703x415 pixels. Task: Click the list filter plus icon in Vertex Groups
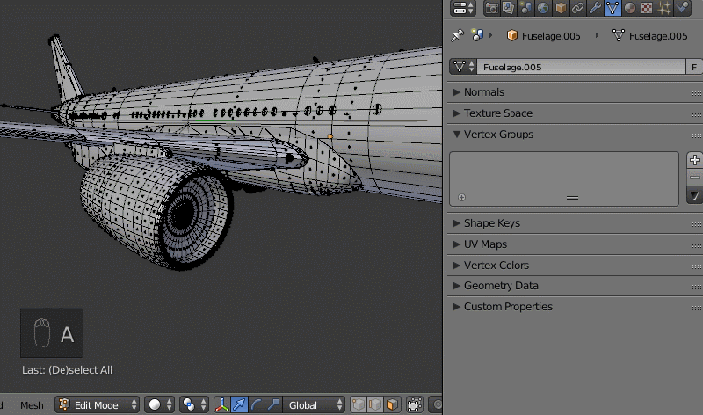pyautogui.click(x=461, y=198)
